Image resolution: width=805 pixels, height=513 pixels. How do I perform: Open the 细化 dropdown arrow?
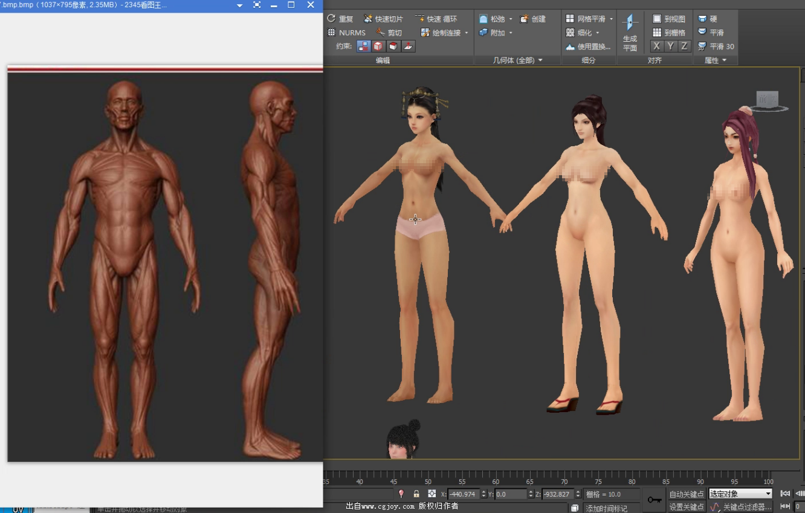pyautogui.click(x=598, y=33)
